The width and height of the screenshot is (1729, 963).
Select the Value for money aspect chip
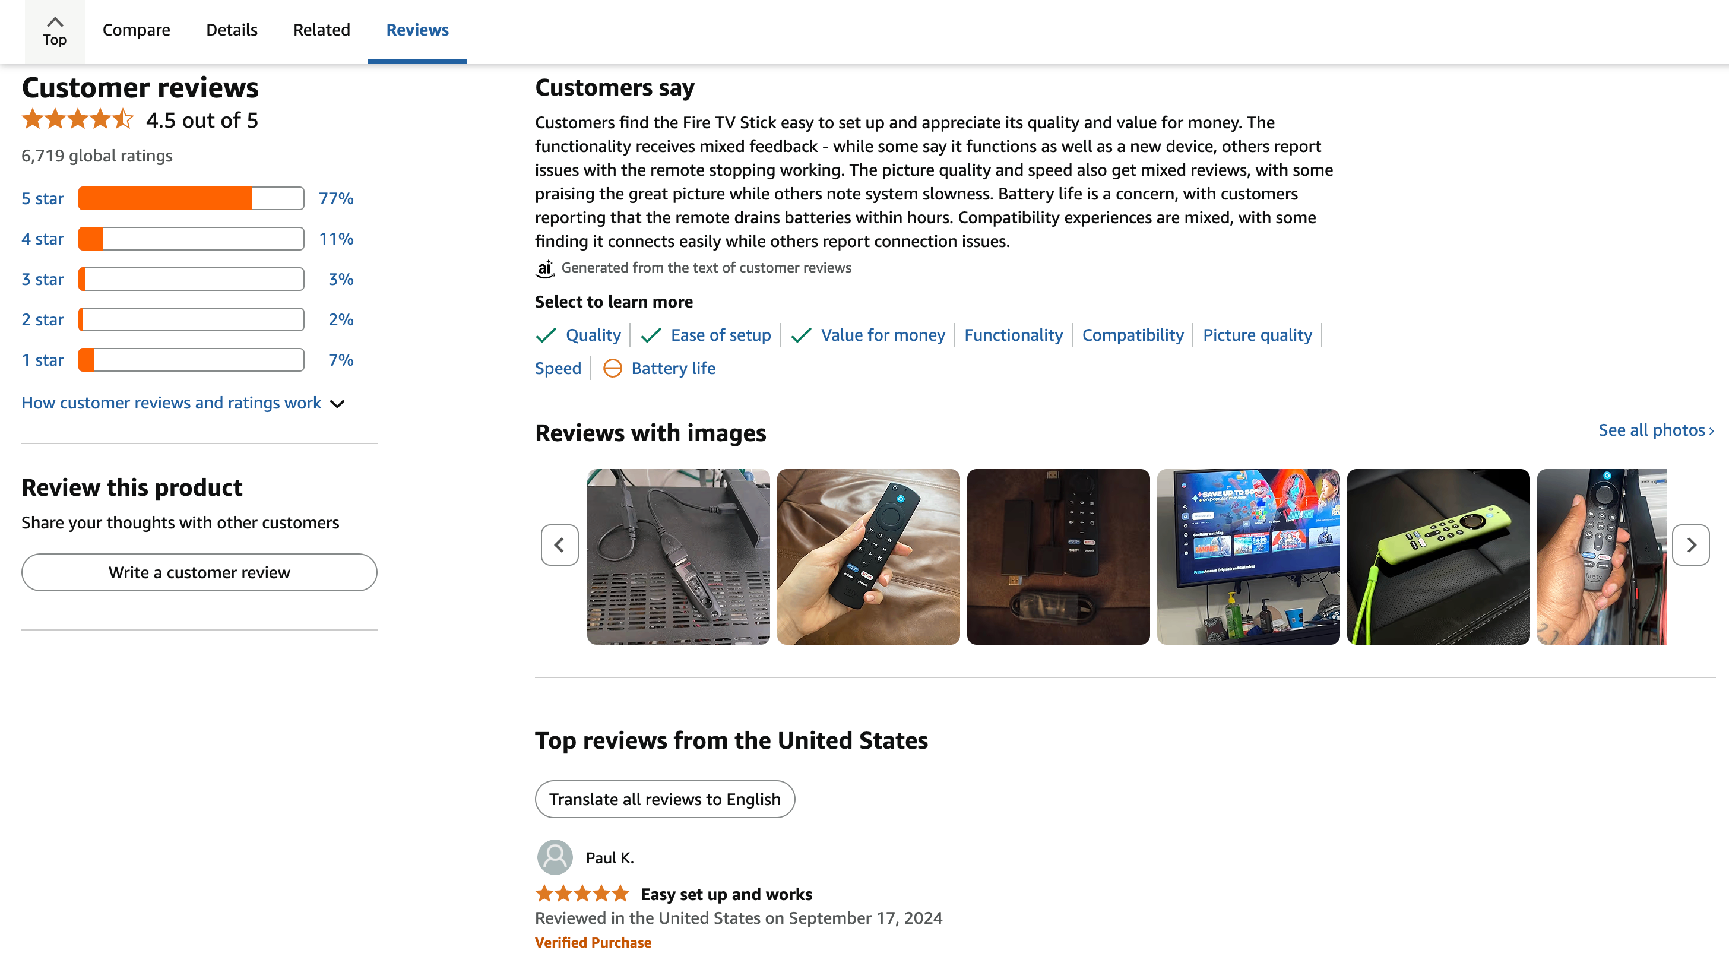coord(883,335)
